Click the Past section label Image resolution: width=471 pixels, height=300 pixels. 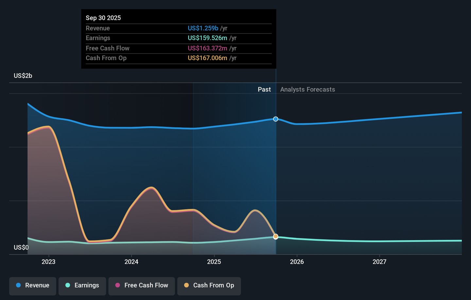point(264,89)
